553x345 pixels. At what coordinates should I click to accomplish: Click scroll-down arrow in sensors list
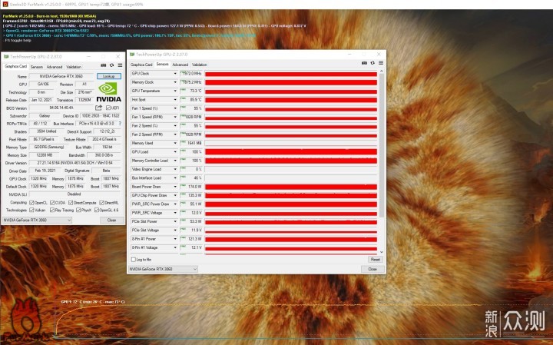[x=381, y=252]
